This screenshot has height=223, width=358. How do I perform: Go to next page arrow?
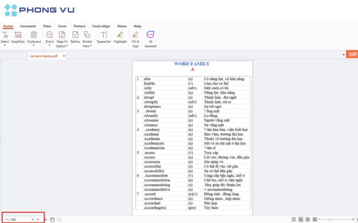[x=38, y=220]
